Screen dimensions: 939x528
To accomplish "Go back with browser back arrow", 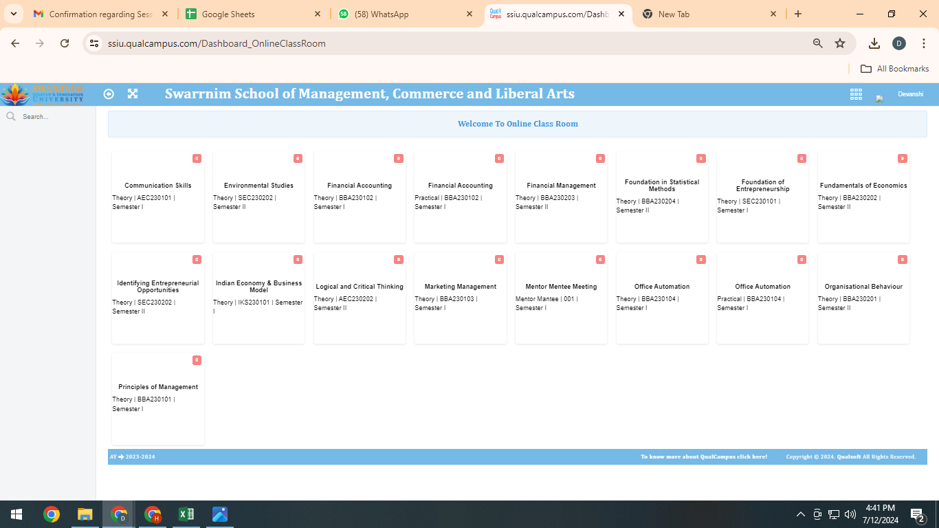I will click(x=15, y=43).
